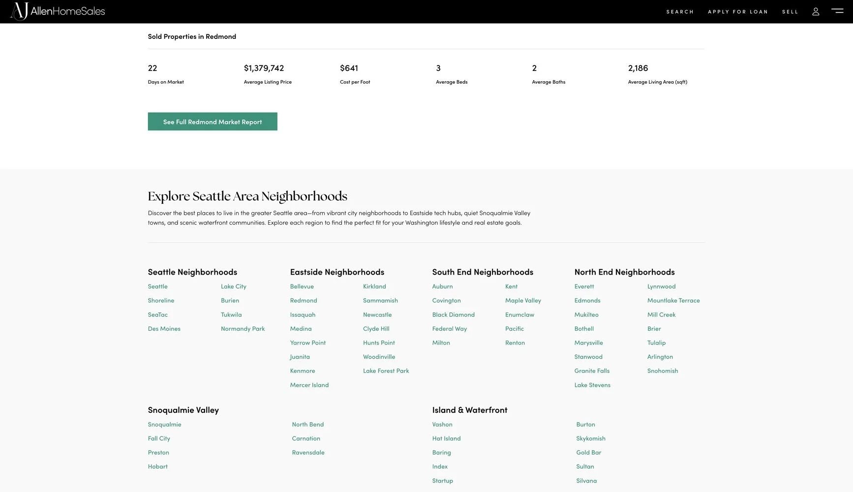Click the AllenHomeSales logo

(58, 11)
